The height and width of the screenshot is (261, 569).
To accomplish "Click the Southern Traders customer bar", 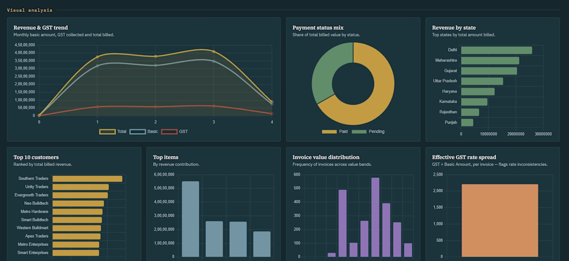I will 87,179.
